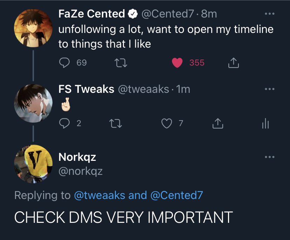Open the FS Tweaks display name

(86, 89)
